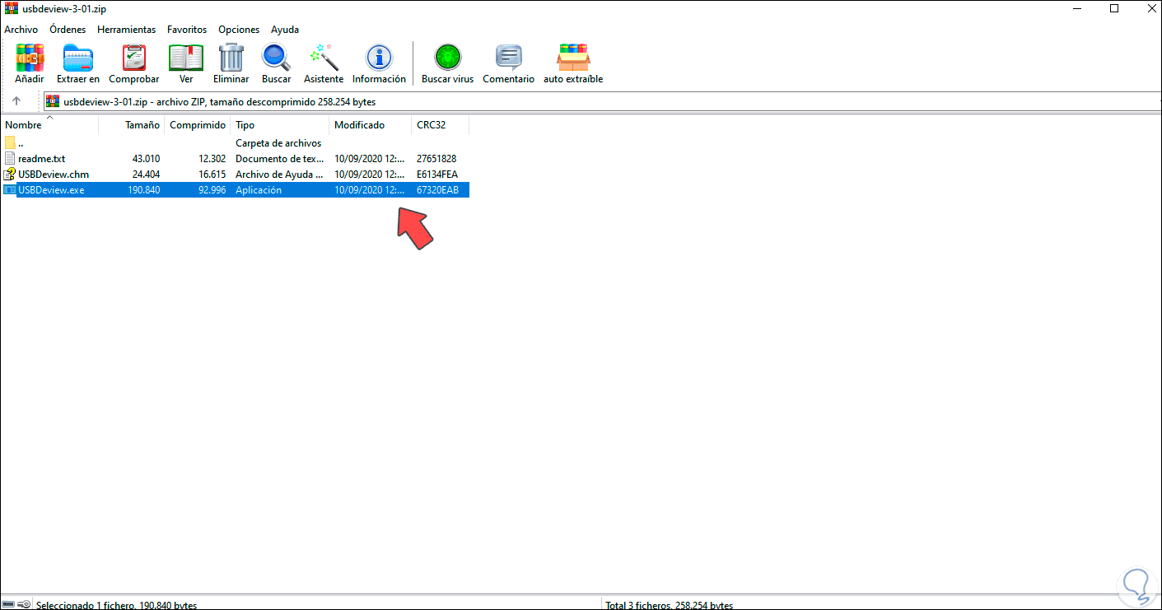Image resolution: width=1162 pixels, height=610 pixels.
Task: Open the Extraer en tool
Action: 78,63
